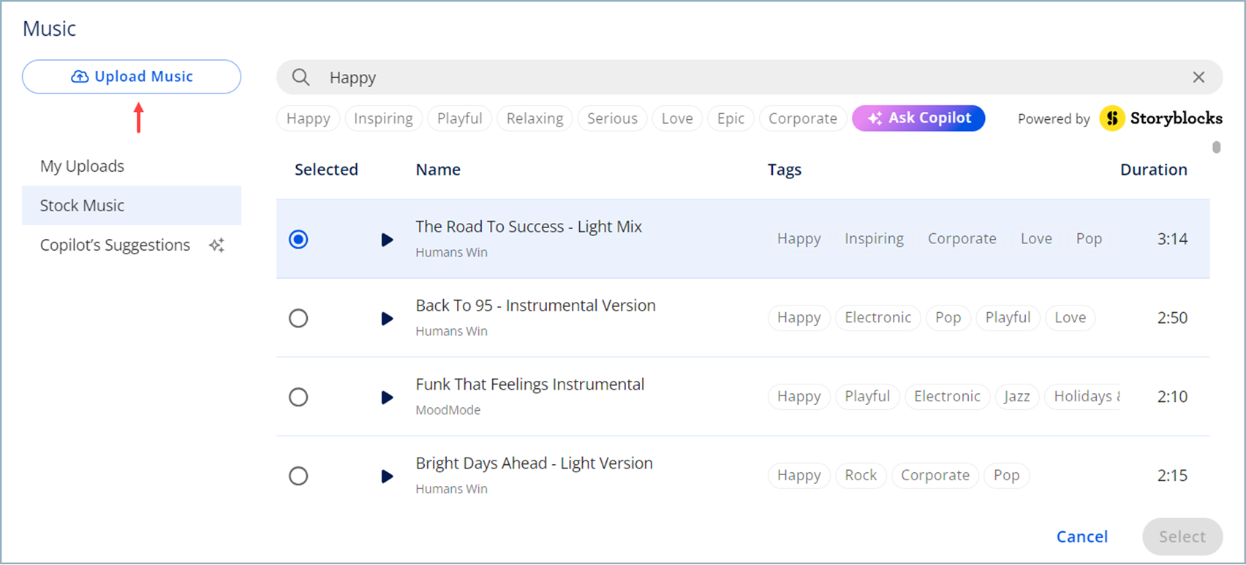The image size is (1246, 565).
Task: Click the track list scrollbar thumb
Action: tap(1217, 147)
